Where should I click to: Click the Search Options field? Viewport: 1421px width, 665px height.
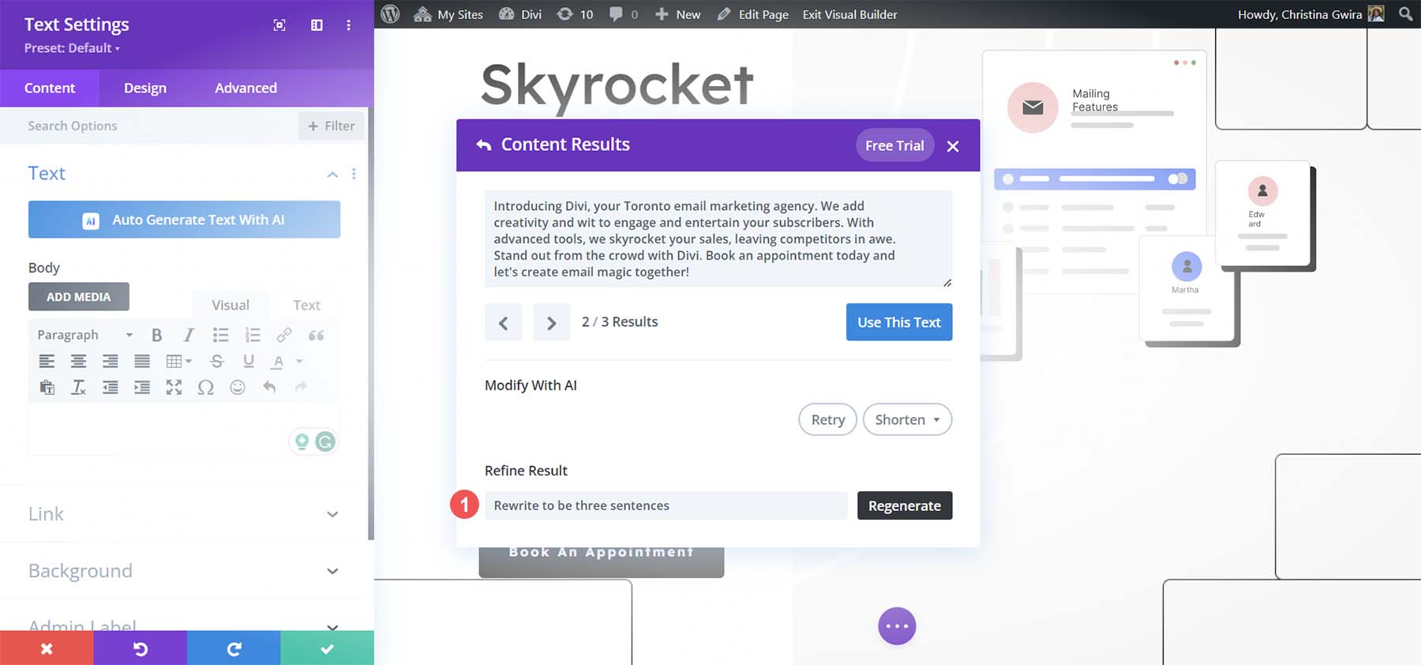click(149, 126)
